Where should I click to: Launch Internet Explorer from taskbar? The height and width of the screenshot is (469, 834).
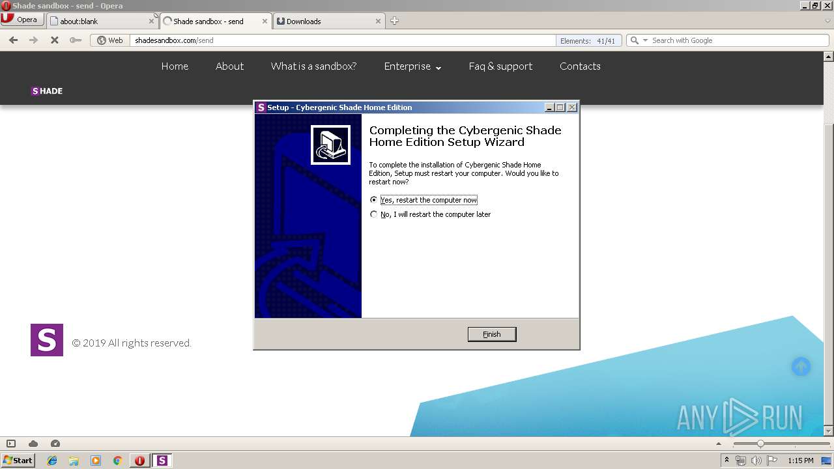[52, 461]
